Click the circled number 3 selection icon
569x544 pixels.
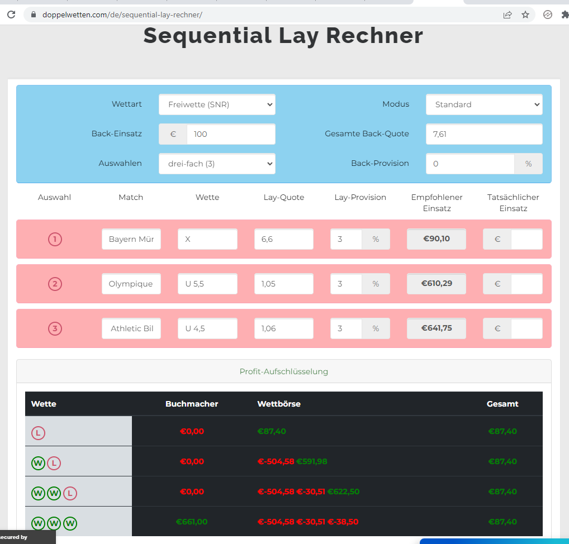click(x=55, y=328)
